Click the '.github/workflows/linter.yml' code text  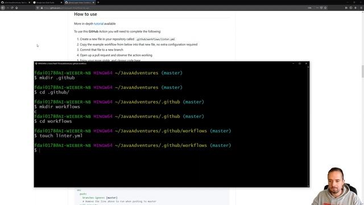[155, 39]
